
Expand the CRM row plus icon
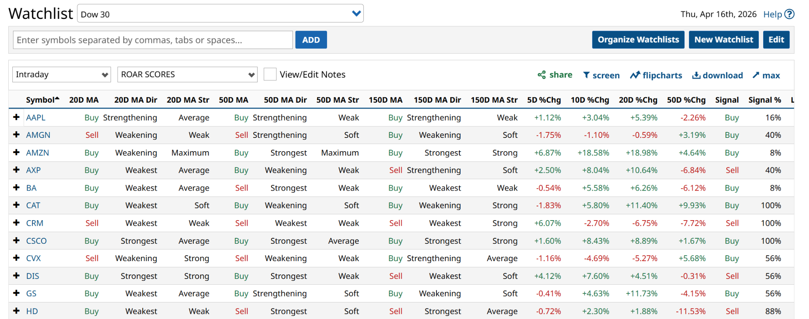(16, 223)
